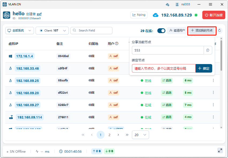Click the Linux icon for 192.168.33.46
228x158 pixels.
10,68
